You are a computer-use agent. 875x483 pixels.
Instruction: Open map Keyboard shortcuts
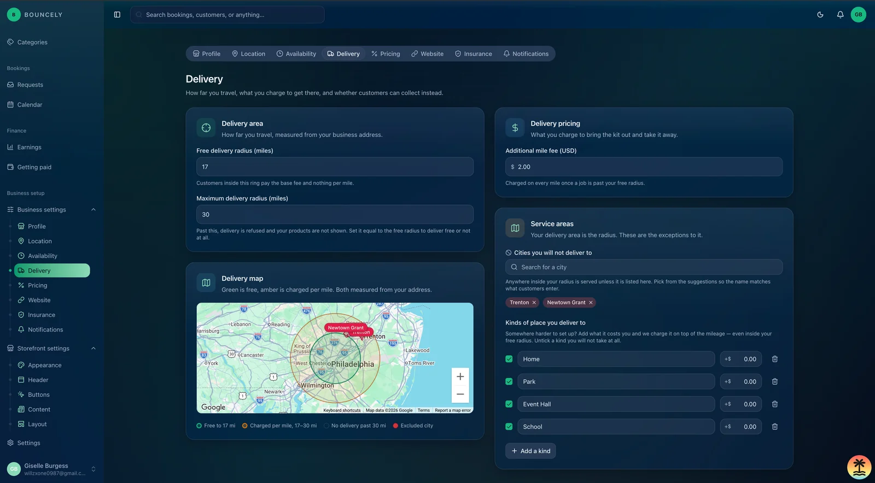pos(342,410)
